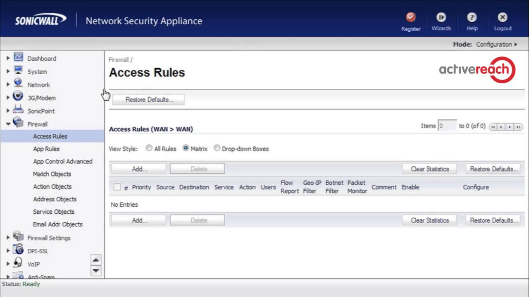
Task: Select the All Rules view style
Action: click(x=149, y=148)
